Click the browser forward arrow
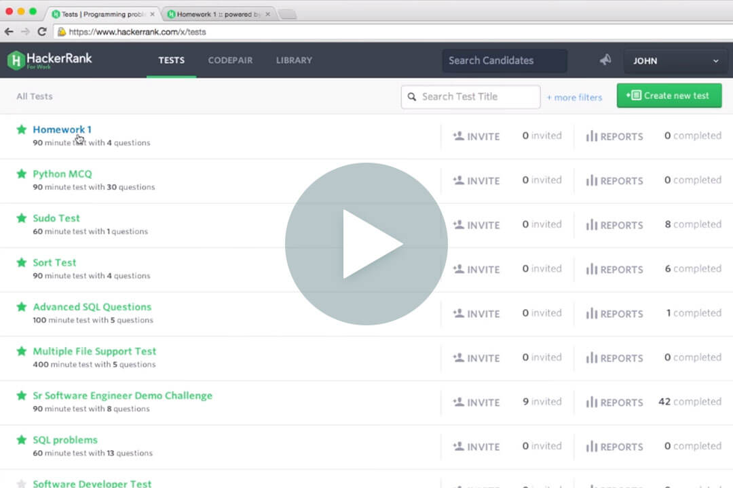Viewport: 733px width, 488px height. click(25, 32)
